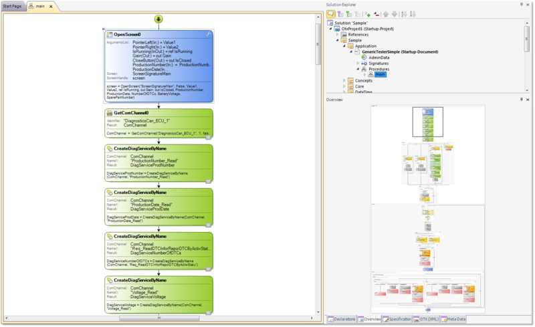Click the wrench icon on OpenScreen0 node

(209, 34)
